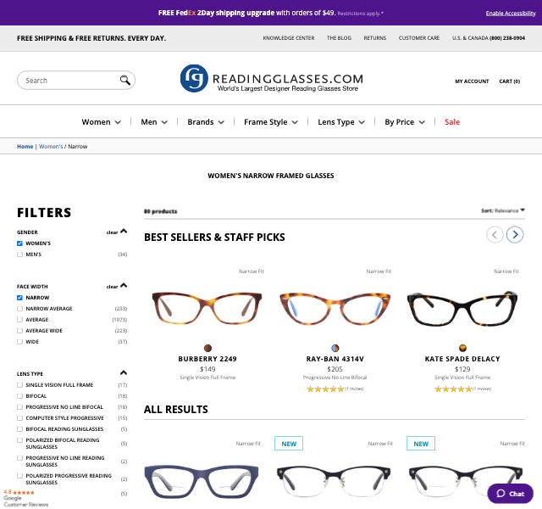The height and width of the screenshot is (509, 542).
Task: Open The Blog
Action: (339, 38)
